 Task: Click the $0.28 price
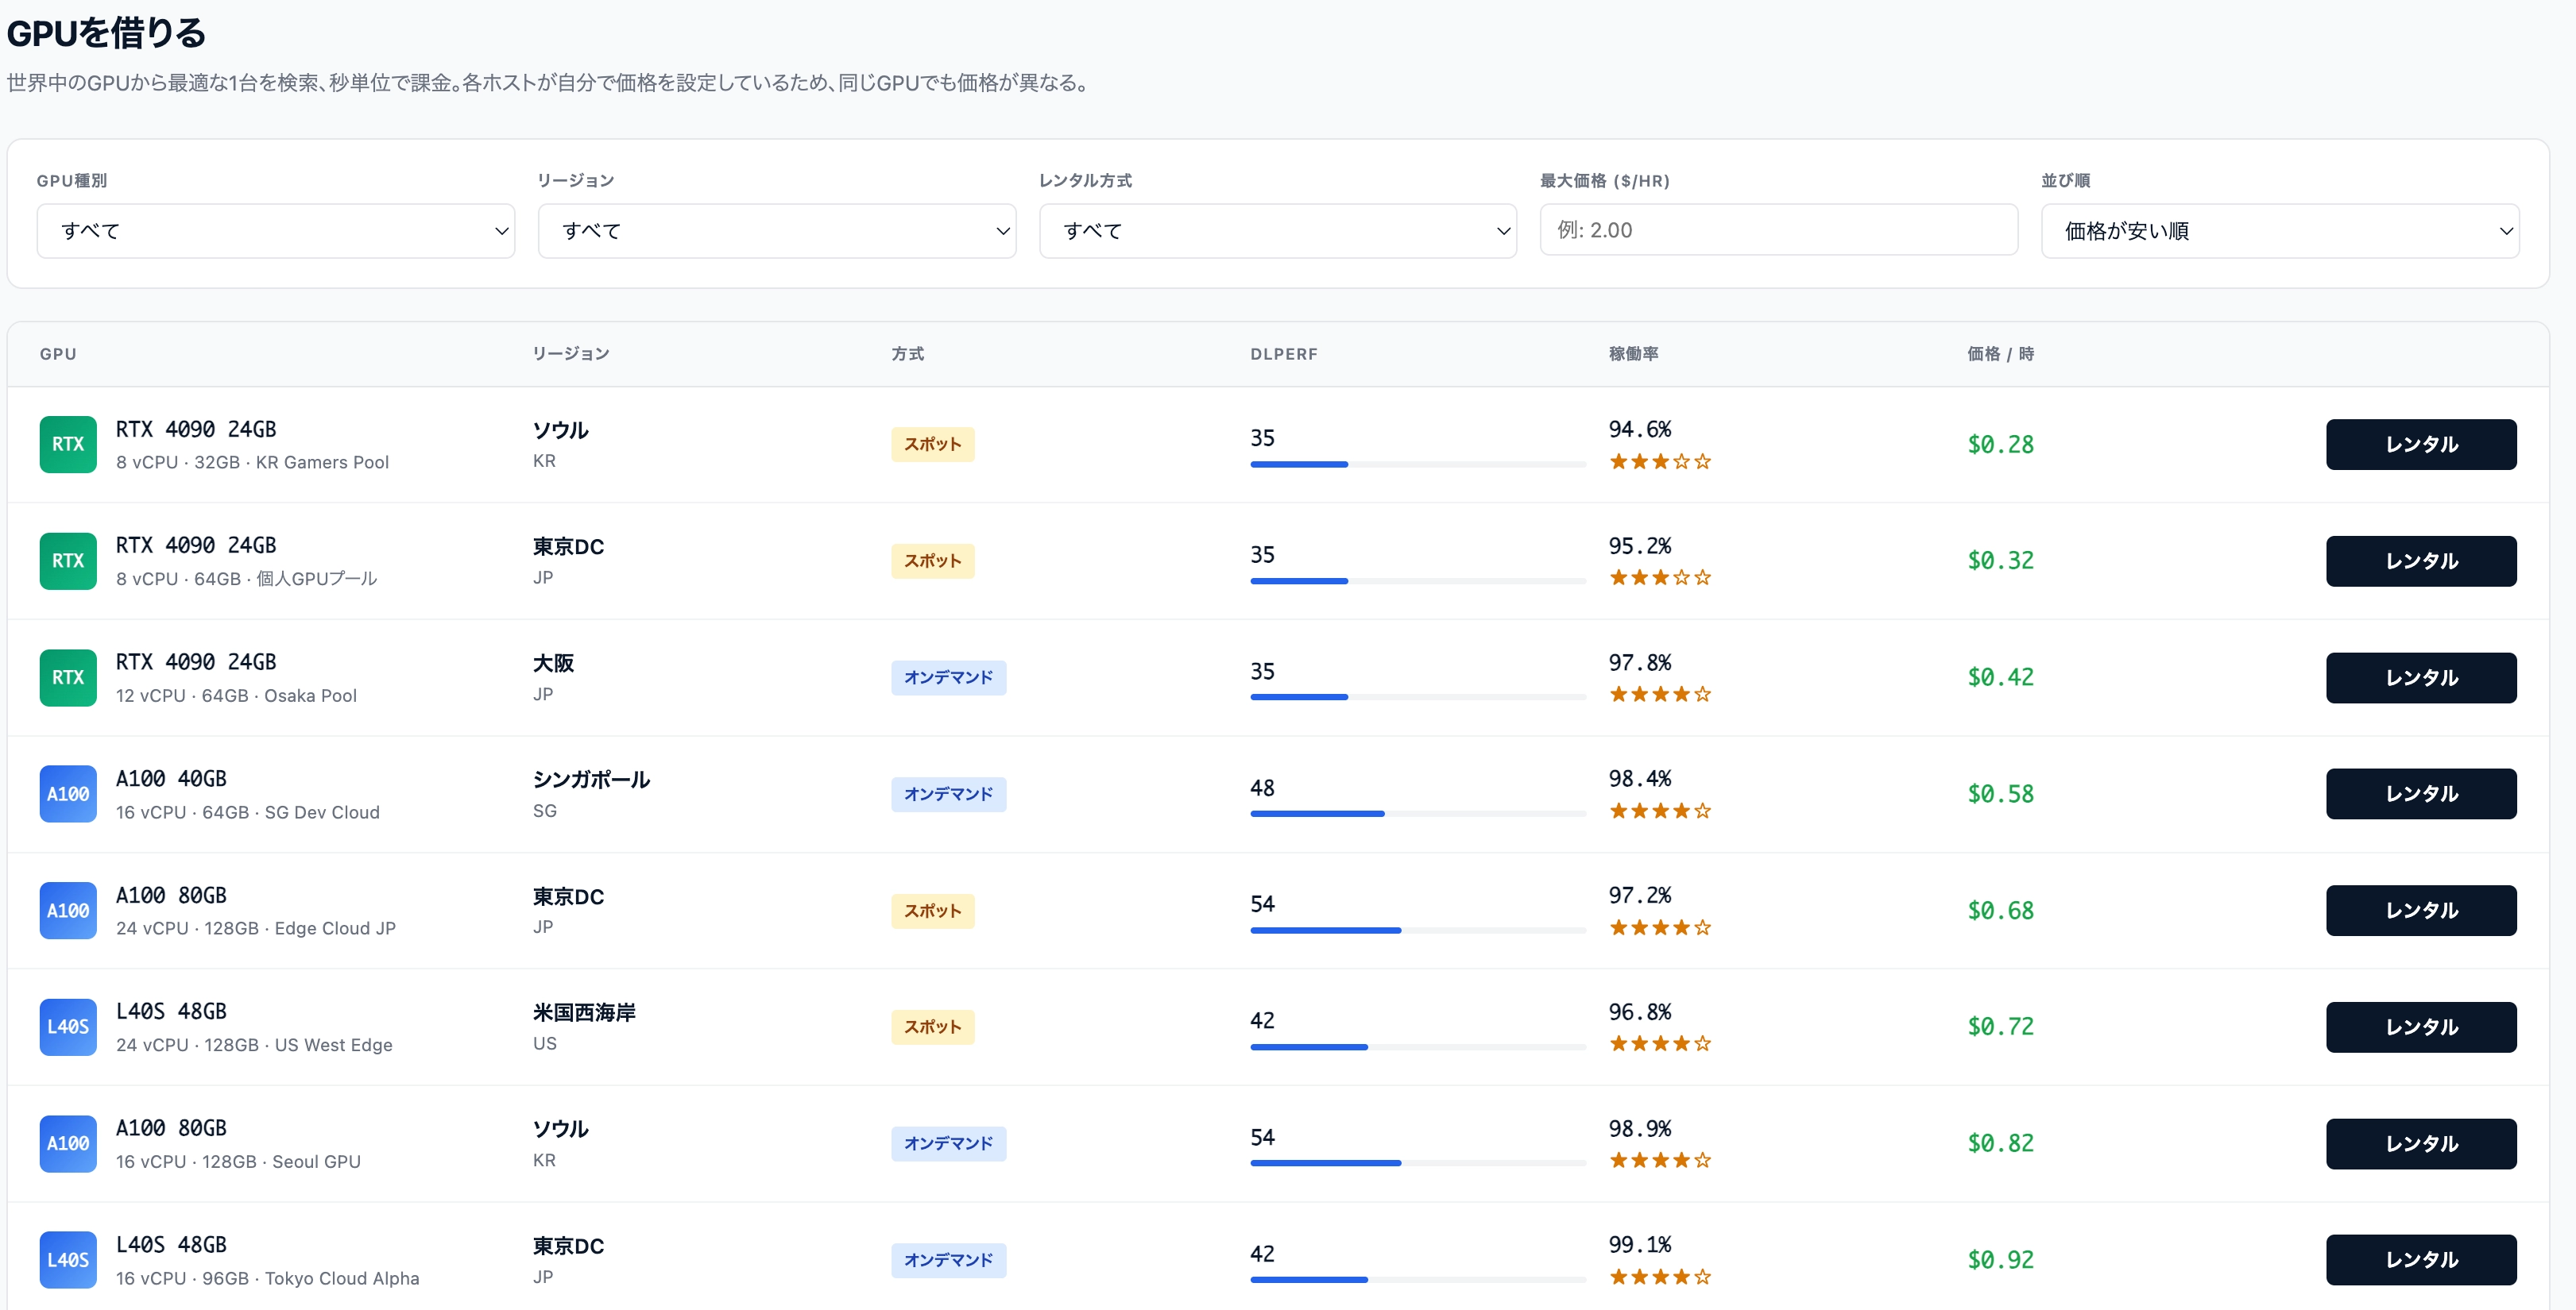(x=2001, y=445)
